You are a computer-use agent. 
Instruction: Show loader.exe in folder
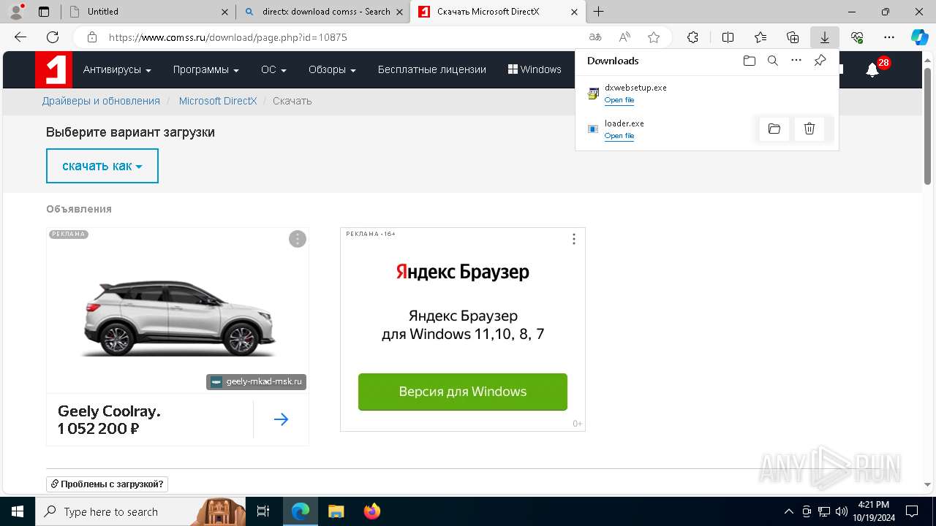coord(774,129)
